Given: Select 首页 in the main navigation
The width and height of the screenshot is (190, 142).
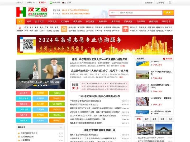Looking at the screenshot, I should point(21,22).
